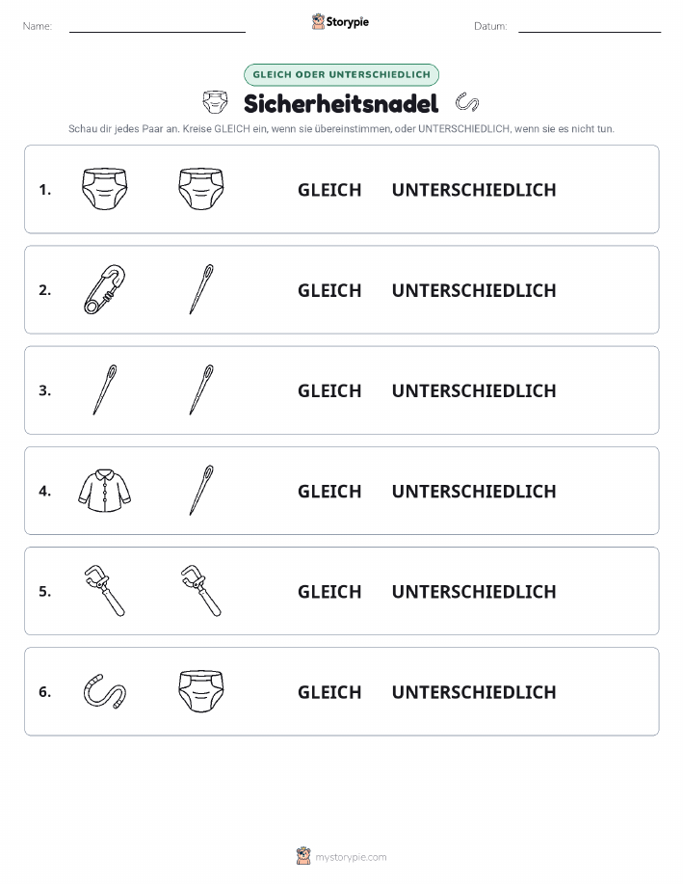
Task: Click the curved hook icon in row 6
Action: coord(105,691)
